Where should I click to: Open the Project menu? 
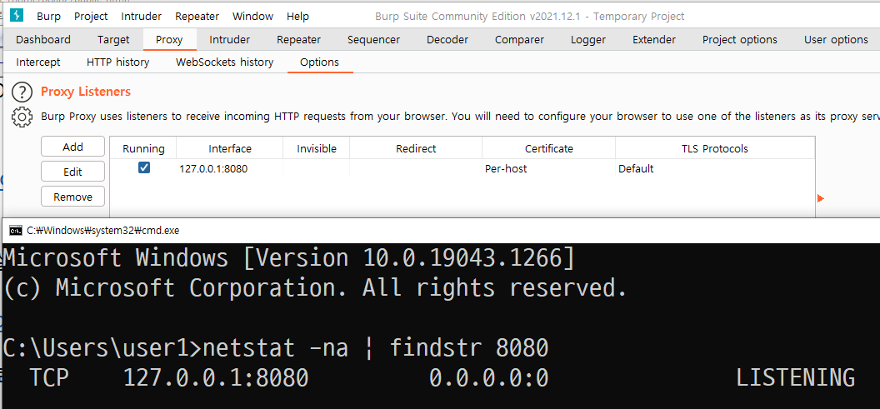point(91,17)
